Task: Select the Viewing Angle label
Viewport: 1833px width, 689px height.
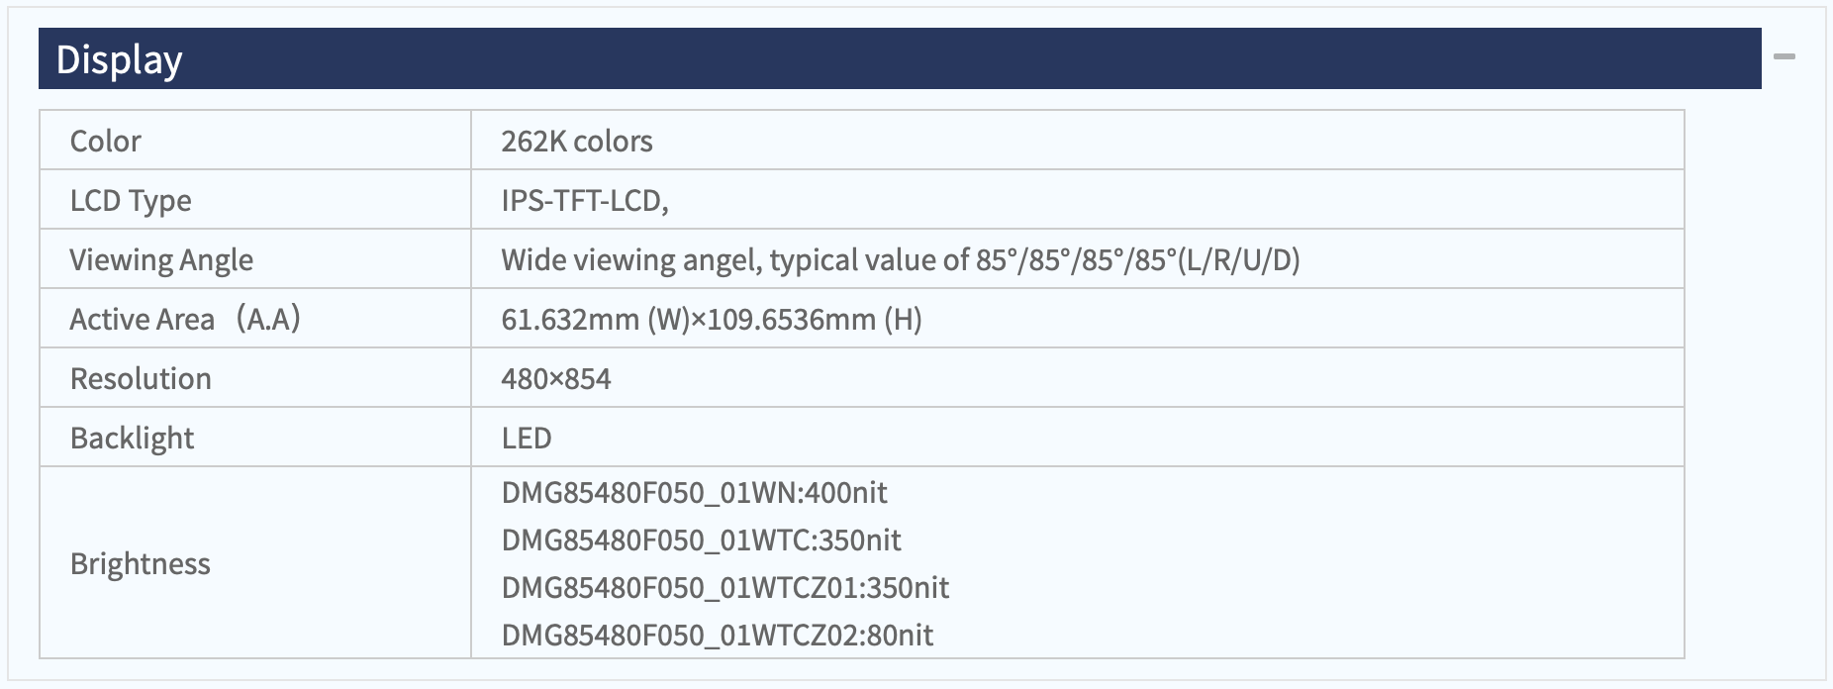Action: [x=161, y=260]
